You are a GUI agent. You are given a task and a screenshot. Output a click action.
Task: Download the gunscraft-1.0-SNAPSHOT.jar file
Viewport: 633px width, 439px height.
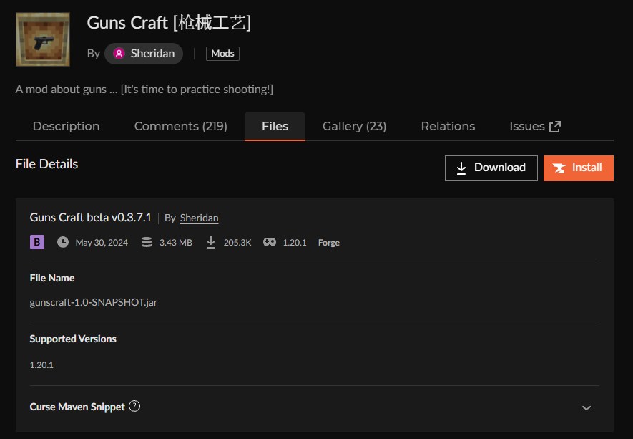(491, 168)
